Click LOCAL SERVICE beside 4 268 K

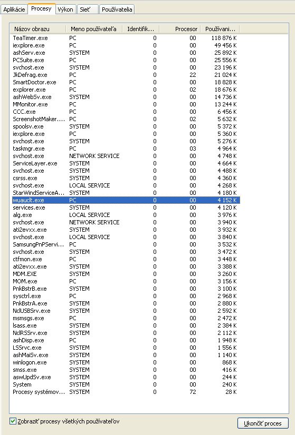90,185
